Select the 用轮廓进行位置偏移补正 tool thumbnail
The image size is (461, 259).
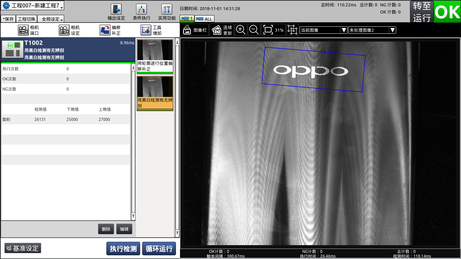pos(155,56)
